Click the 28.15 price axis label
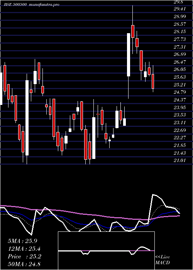The image size is (193, 270). click(179, 32)
